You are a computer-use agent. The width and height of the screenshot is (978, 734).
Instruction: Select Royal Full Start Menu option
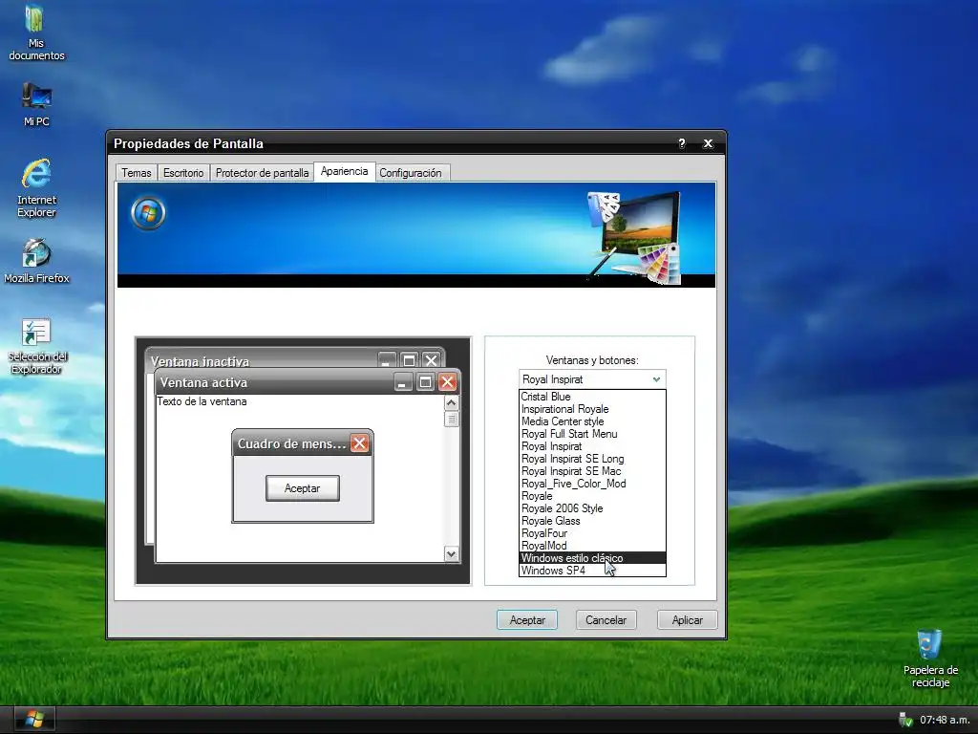click(592, 434)
